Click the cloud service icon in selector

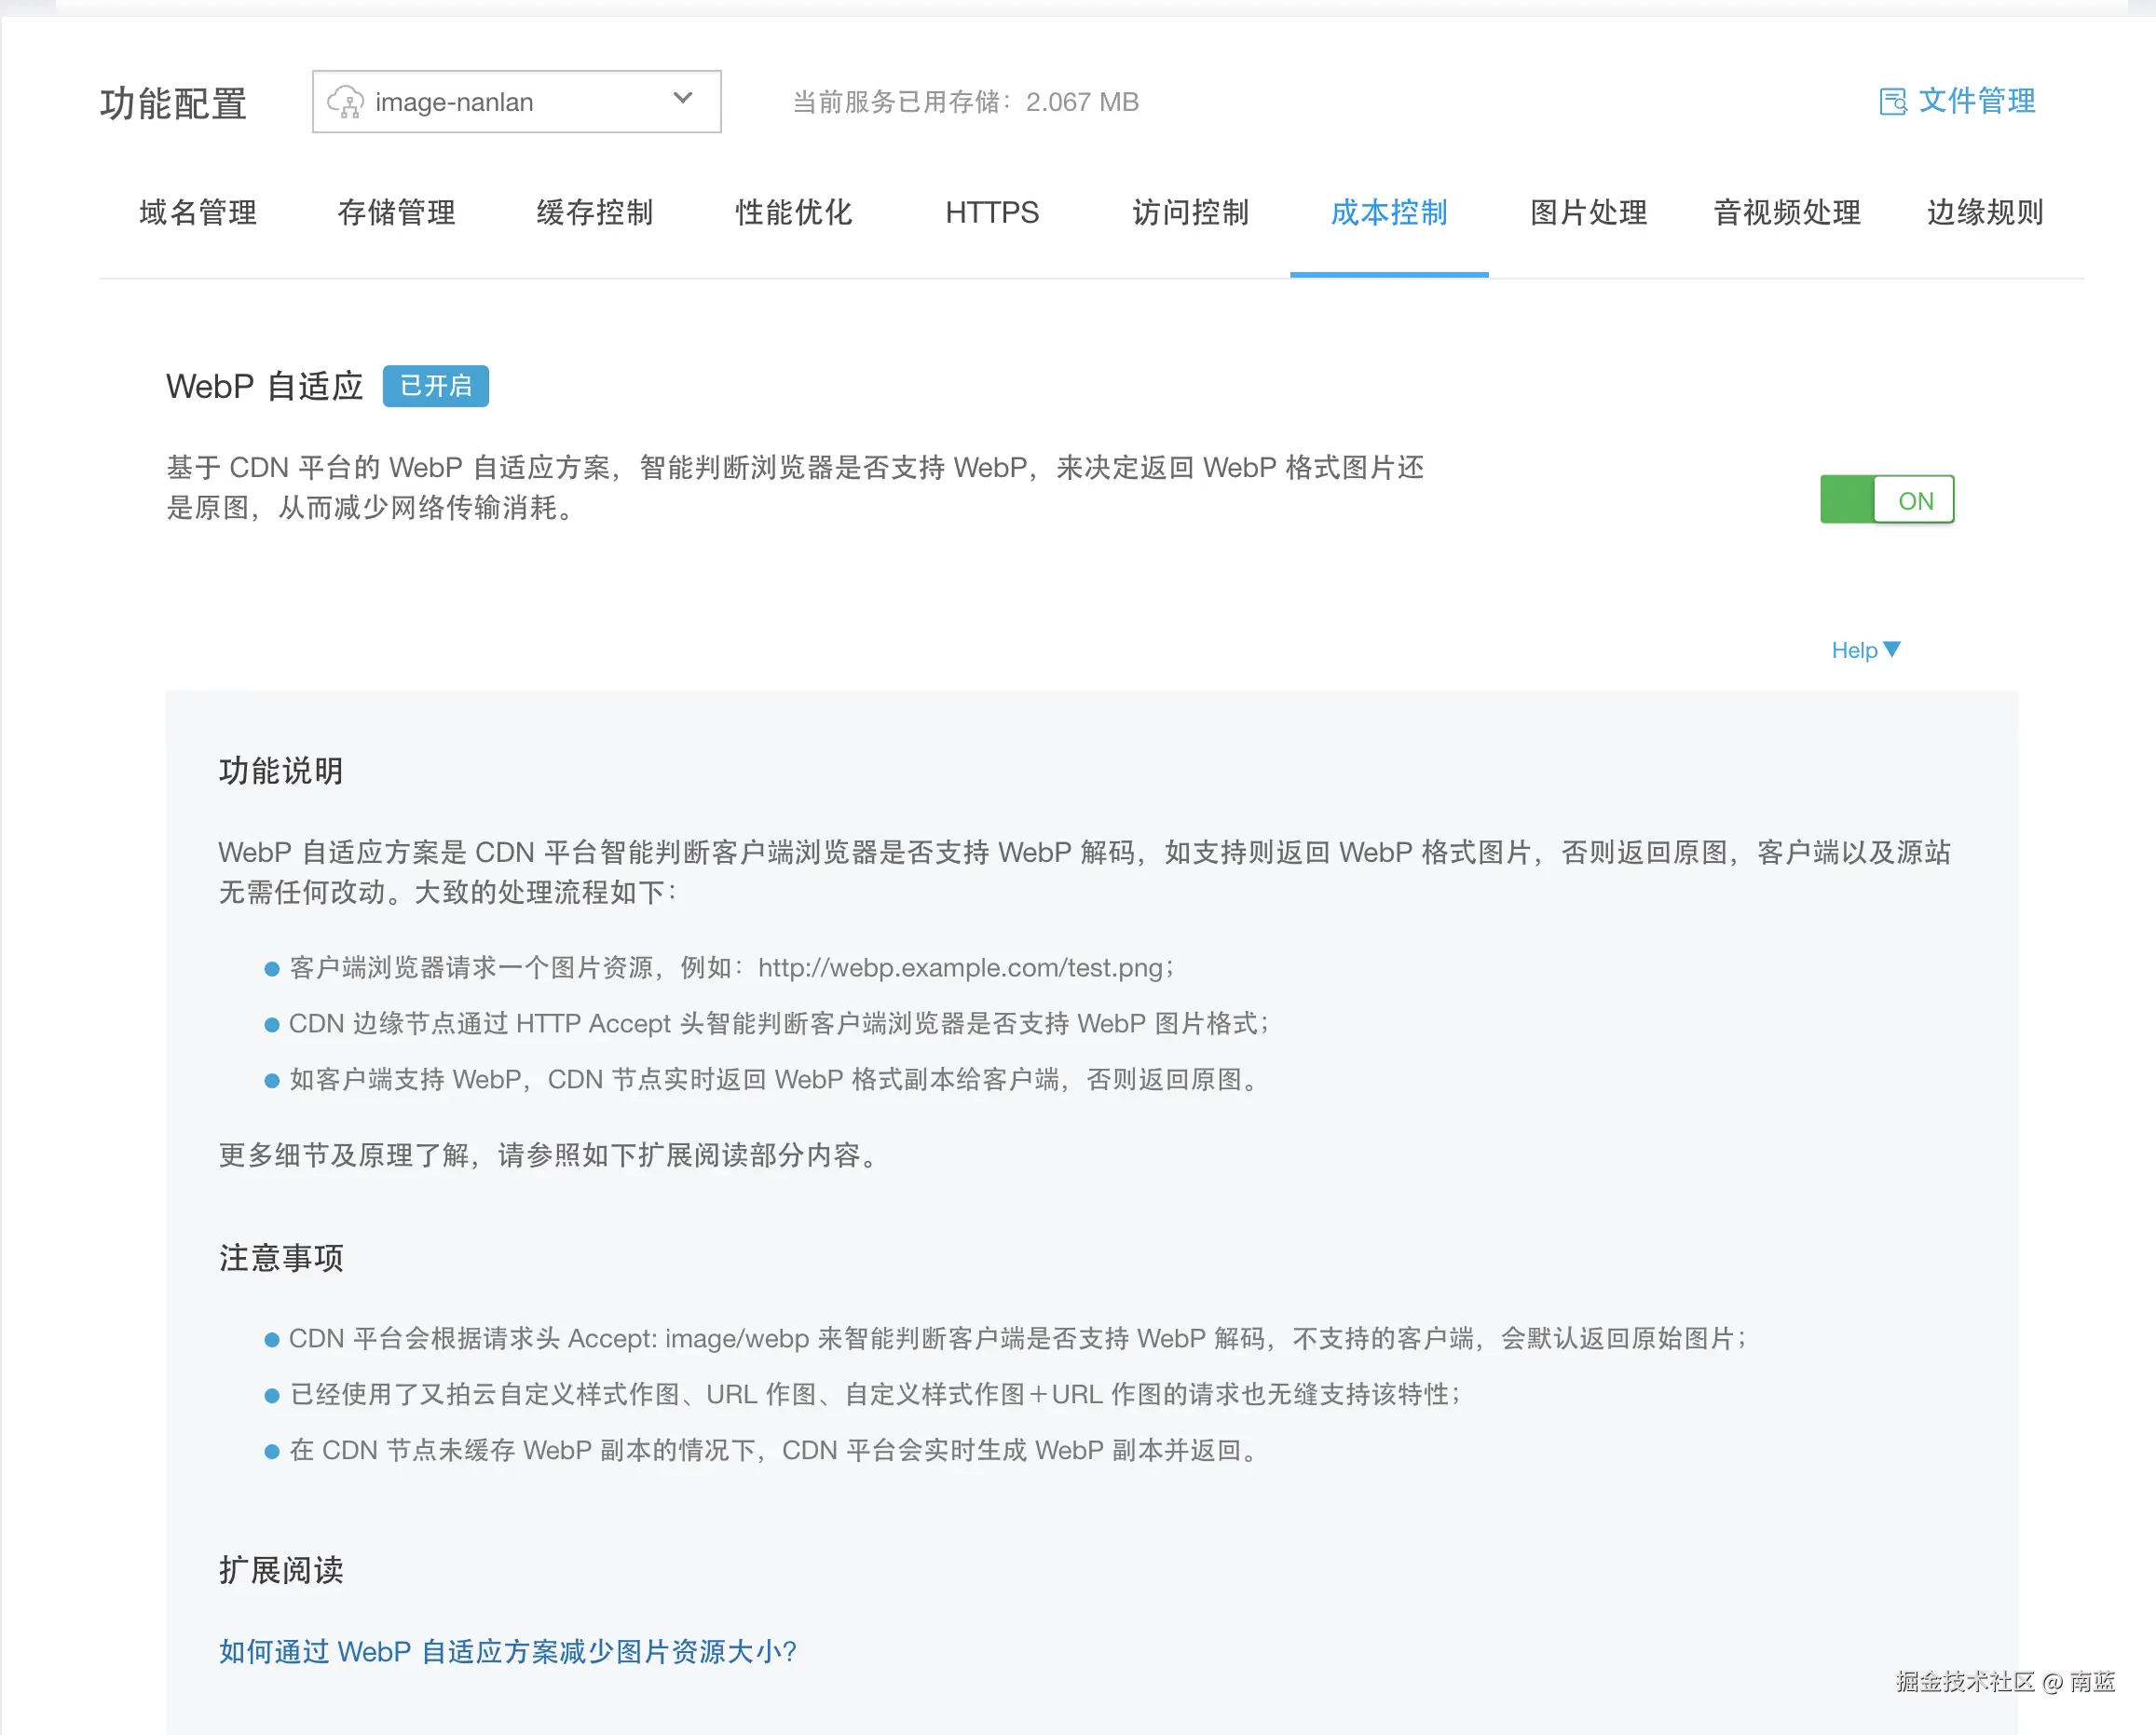pos(345,102)
